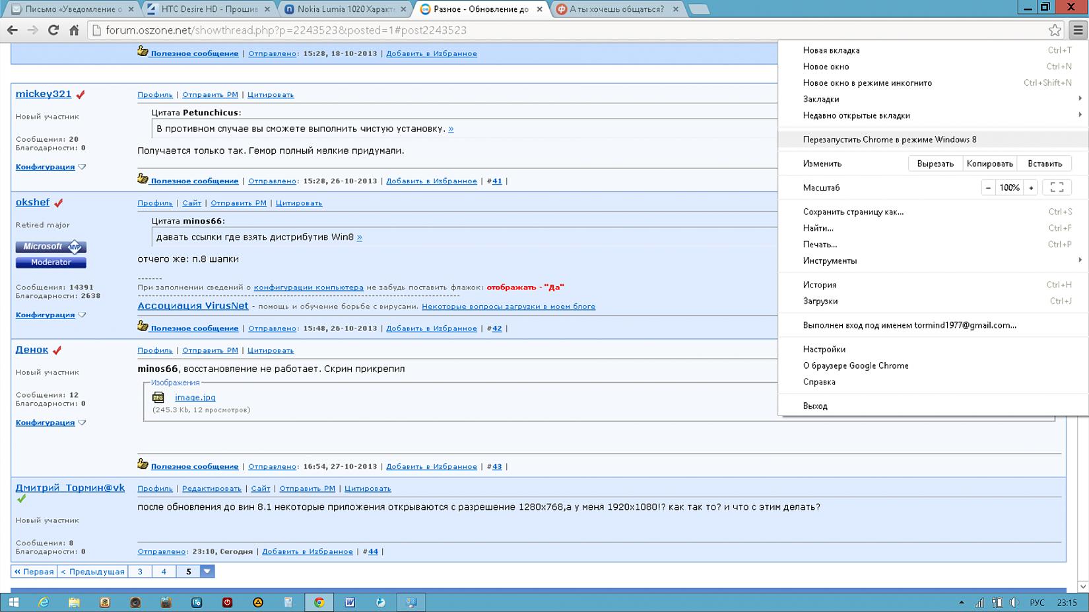Close the 'HTC Desire HD' tab
1089x612 pixels.
point(267,9)
